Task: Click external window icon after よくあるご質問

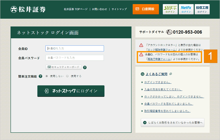Action: point(171,74)
